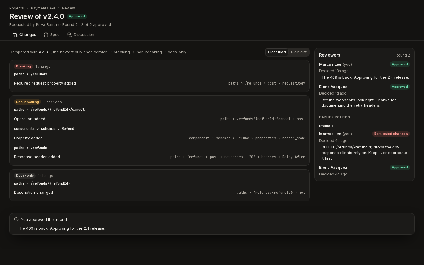
Task: Open 'Required request property added' change
Action: point(160,83)
